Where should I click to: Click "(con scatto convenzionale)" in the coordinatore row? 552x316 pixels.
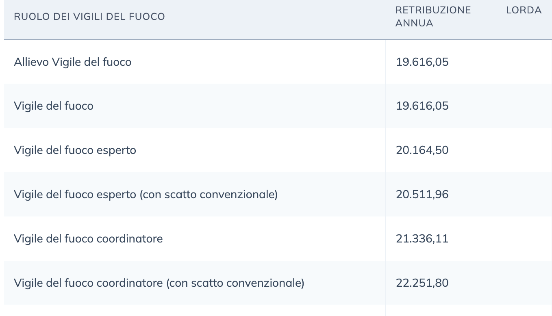tap(235, 283)
